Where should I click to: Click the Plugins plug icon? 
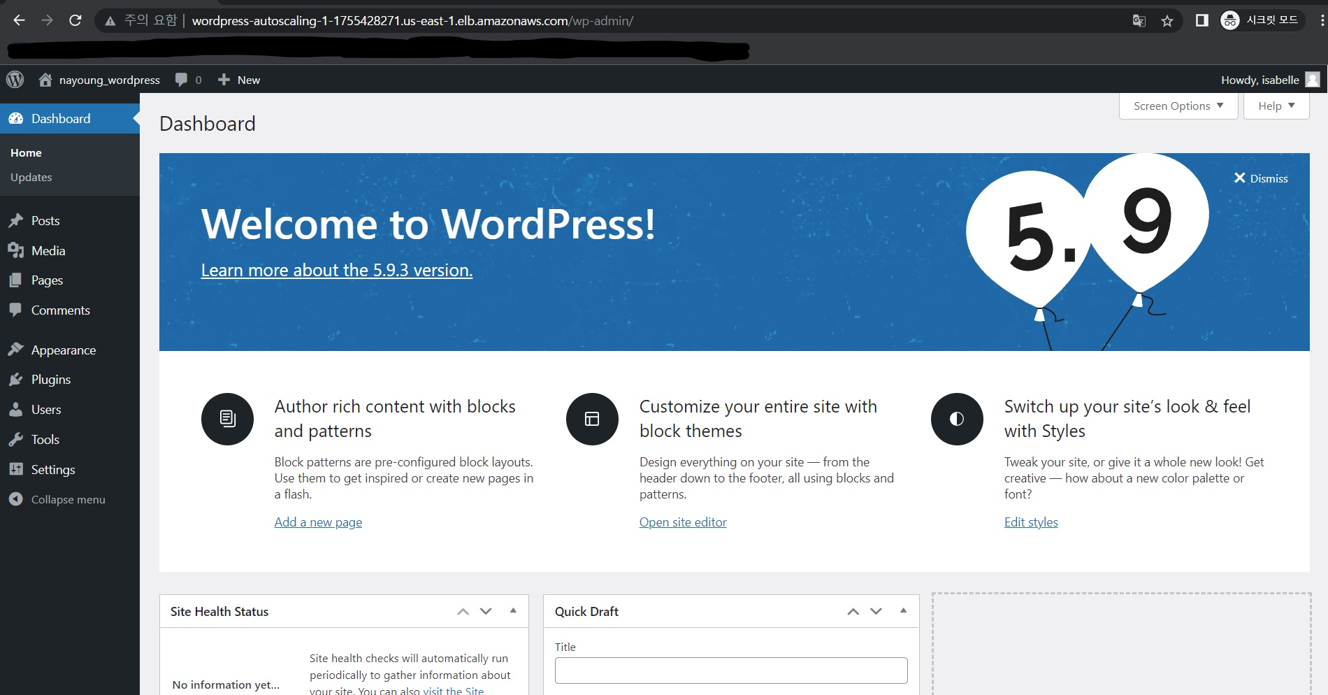[16, 380]
